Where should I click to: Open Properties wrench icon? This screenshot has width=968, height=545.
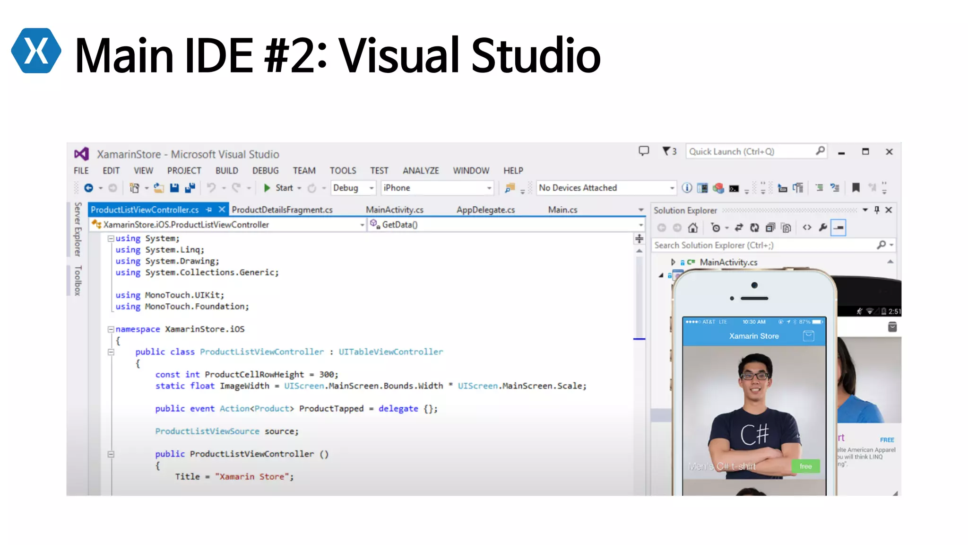click(x=822, y=228)
